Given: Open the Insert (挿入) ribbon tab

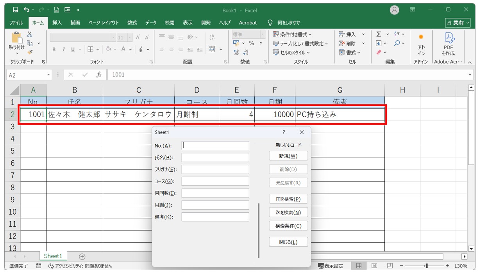Looking at the screenshot, I should (x=57, y=23).
